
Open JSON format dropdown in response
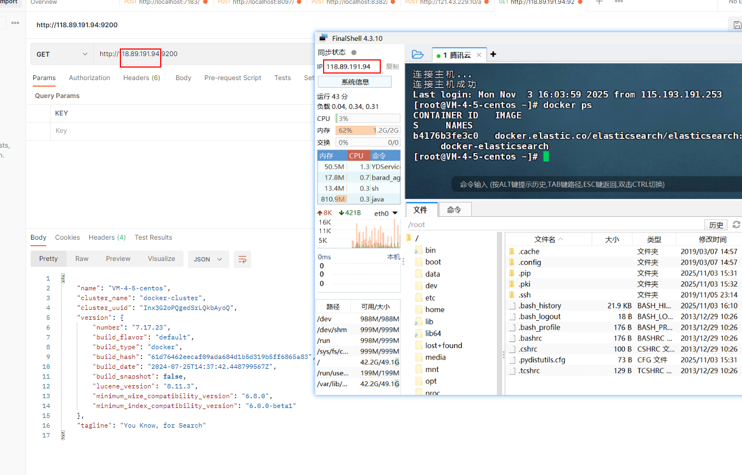(209, 259)
